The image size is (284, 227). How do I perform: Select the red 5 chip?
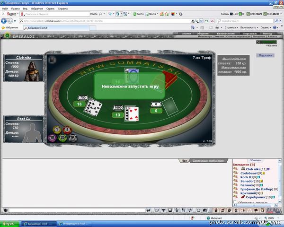[x=67, y=130]
